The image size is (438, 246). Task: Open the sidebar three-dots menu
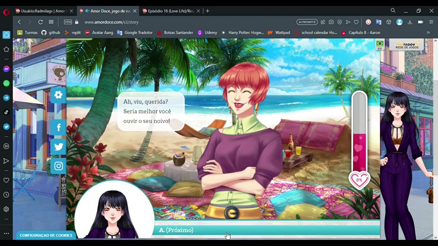(x=6, y=233)
